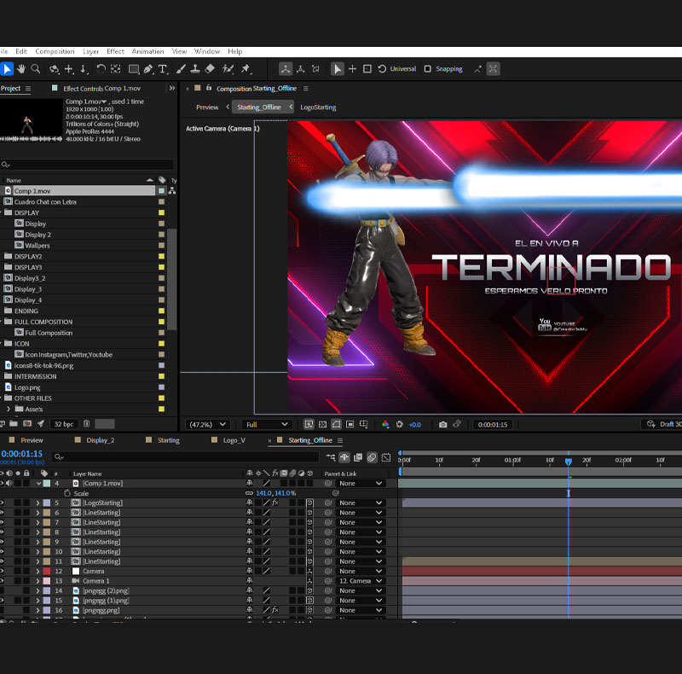Click the exposure value +0.0
Viewport: 682px width, 674px height.
pyautogui.click(x=415, y=425)
